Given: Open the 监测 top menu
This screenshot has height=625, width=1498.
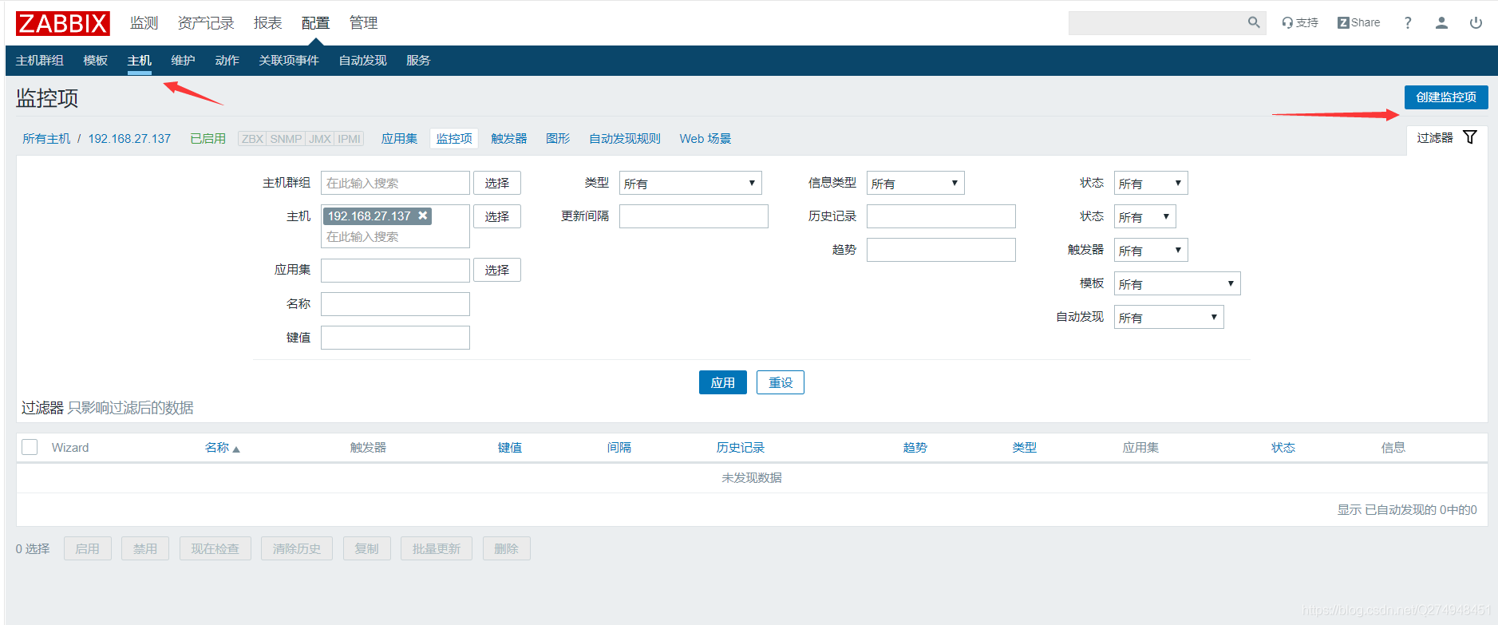Looking at the screenshot, I should point(144,23).
